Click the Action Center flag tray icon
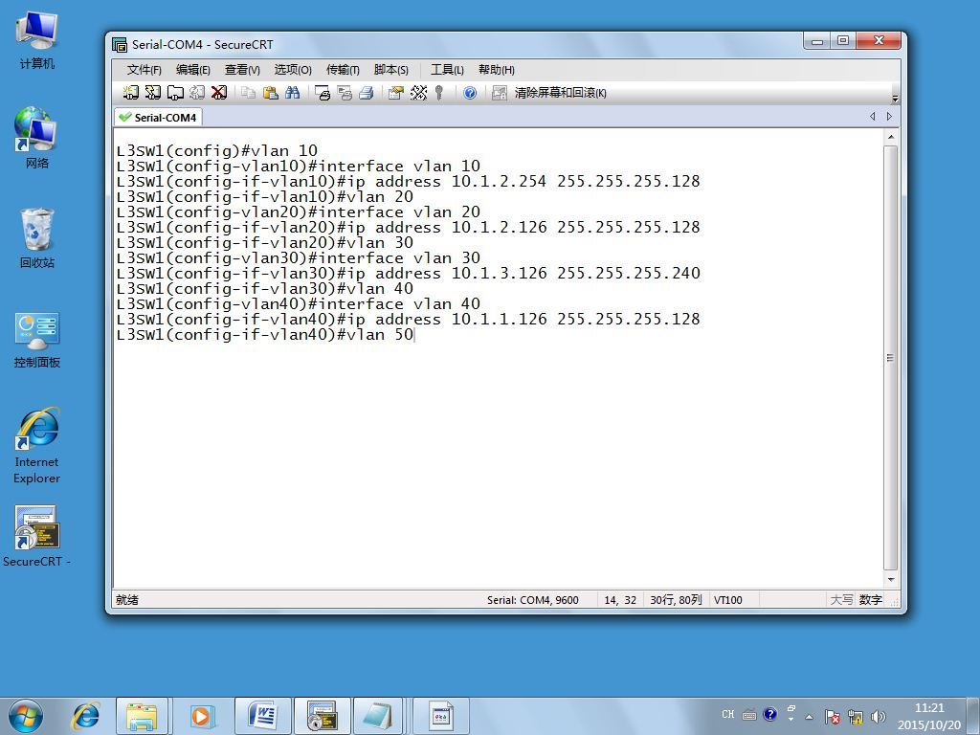Screen dimensions: 980x735 coord(832,717)
